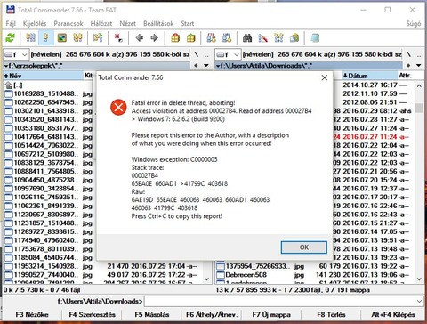Open right panel favorites star button
Image resolution: width=427 pixels, height=324 pixels.
408,65
